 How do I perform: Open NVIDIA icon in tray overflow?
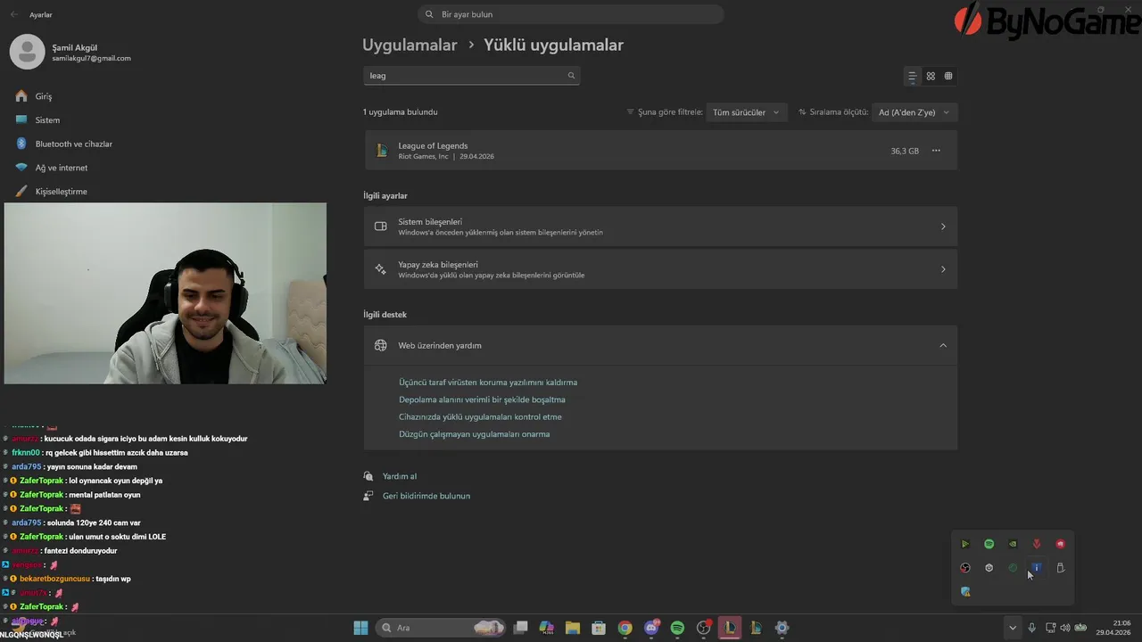pos(1013,544)
